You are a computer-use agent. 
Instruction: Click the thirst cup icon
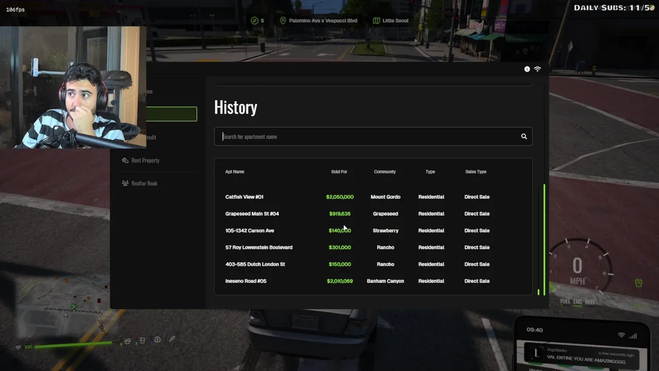[x=143, y=340]
